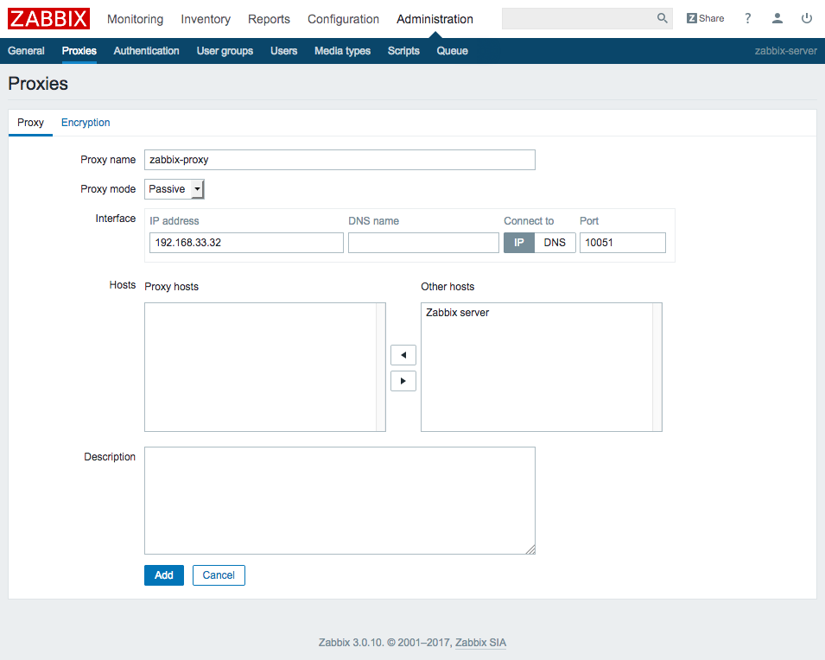
Task: Click the Description text area
Action: 340,500
